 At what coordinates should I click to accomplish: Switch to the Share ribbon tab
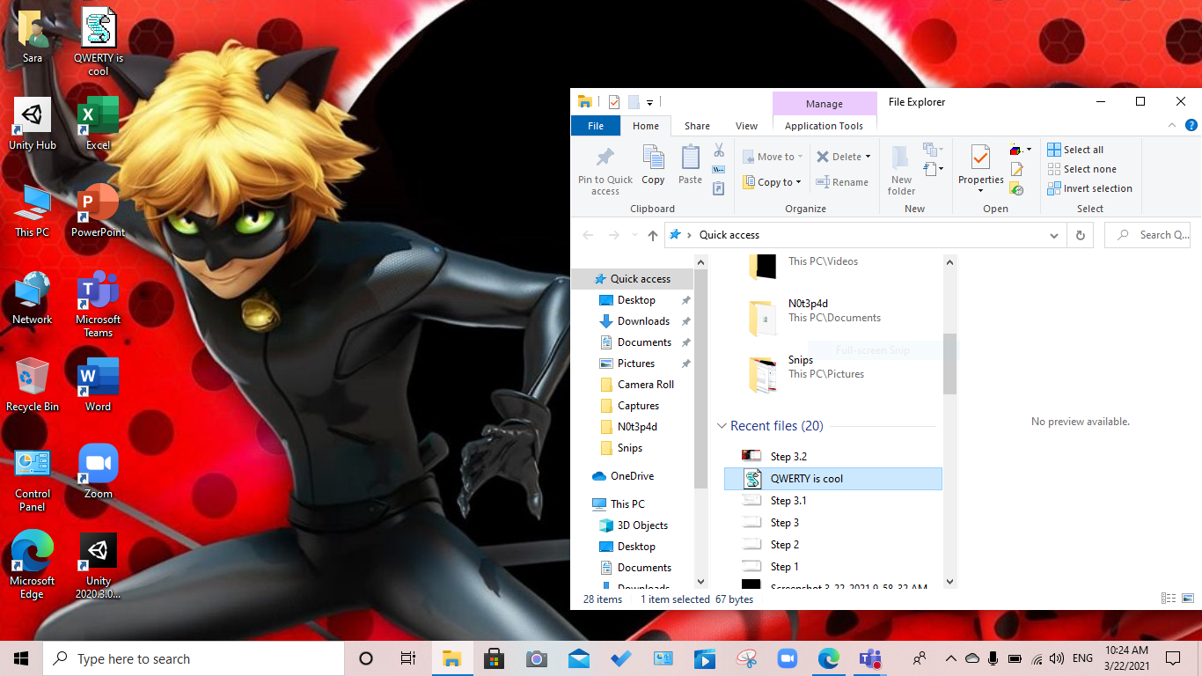click(x=697, y=126)
